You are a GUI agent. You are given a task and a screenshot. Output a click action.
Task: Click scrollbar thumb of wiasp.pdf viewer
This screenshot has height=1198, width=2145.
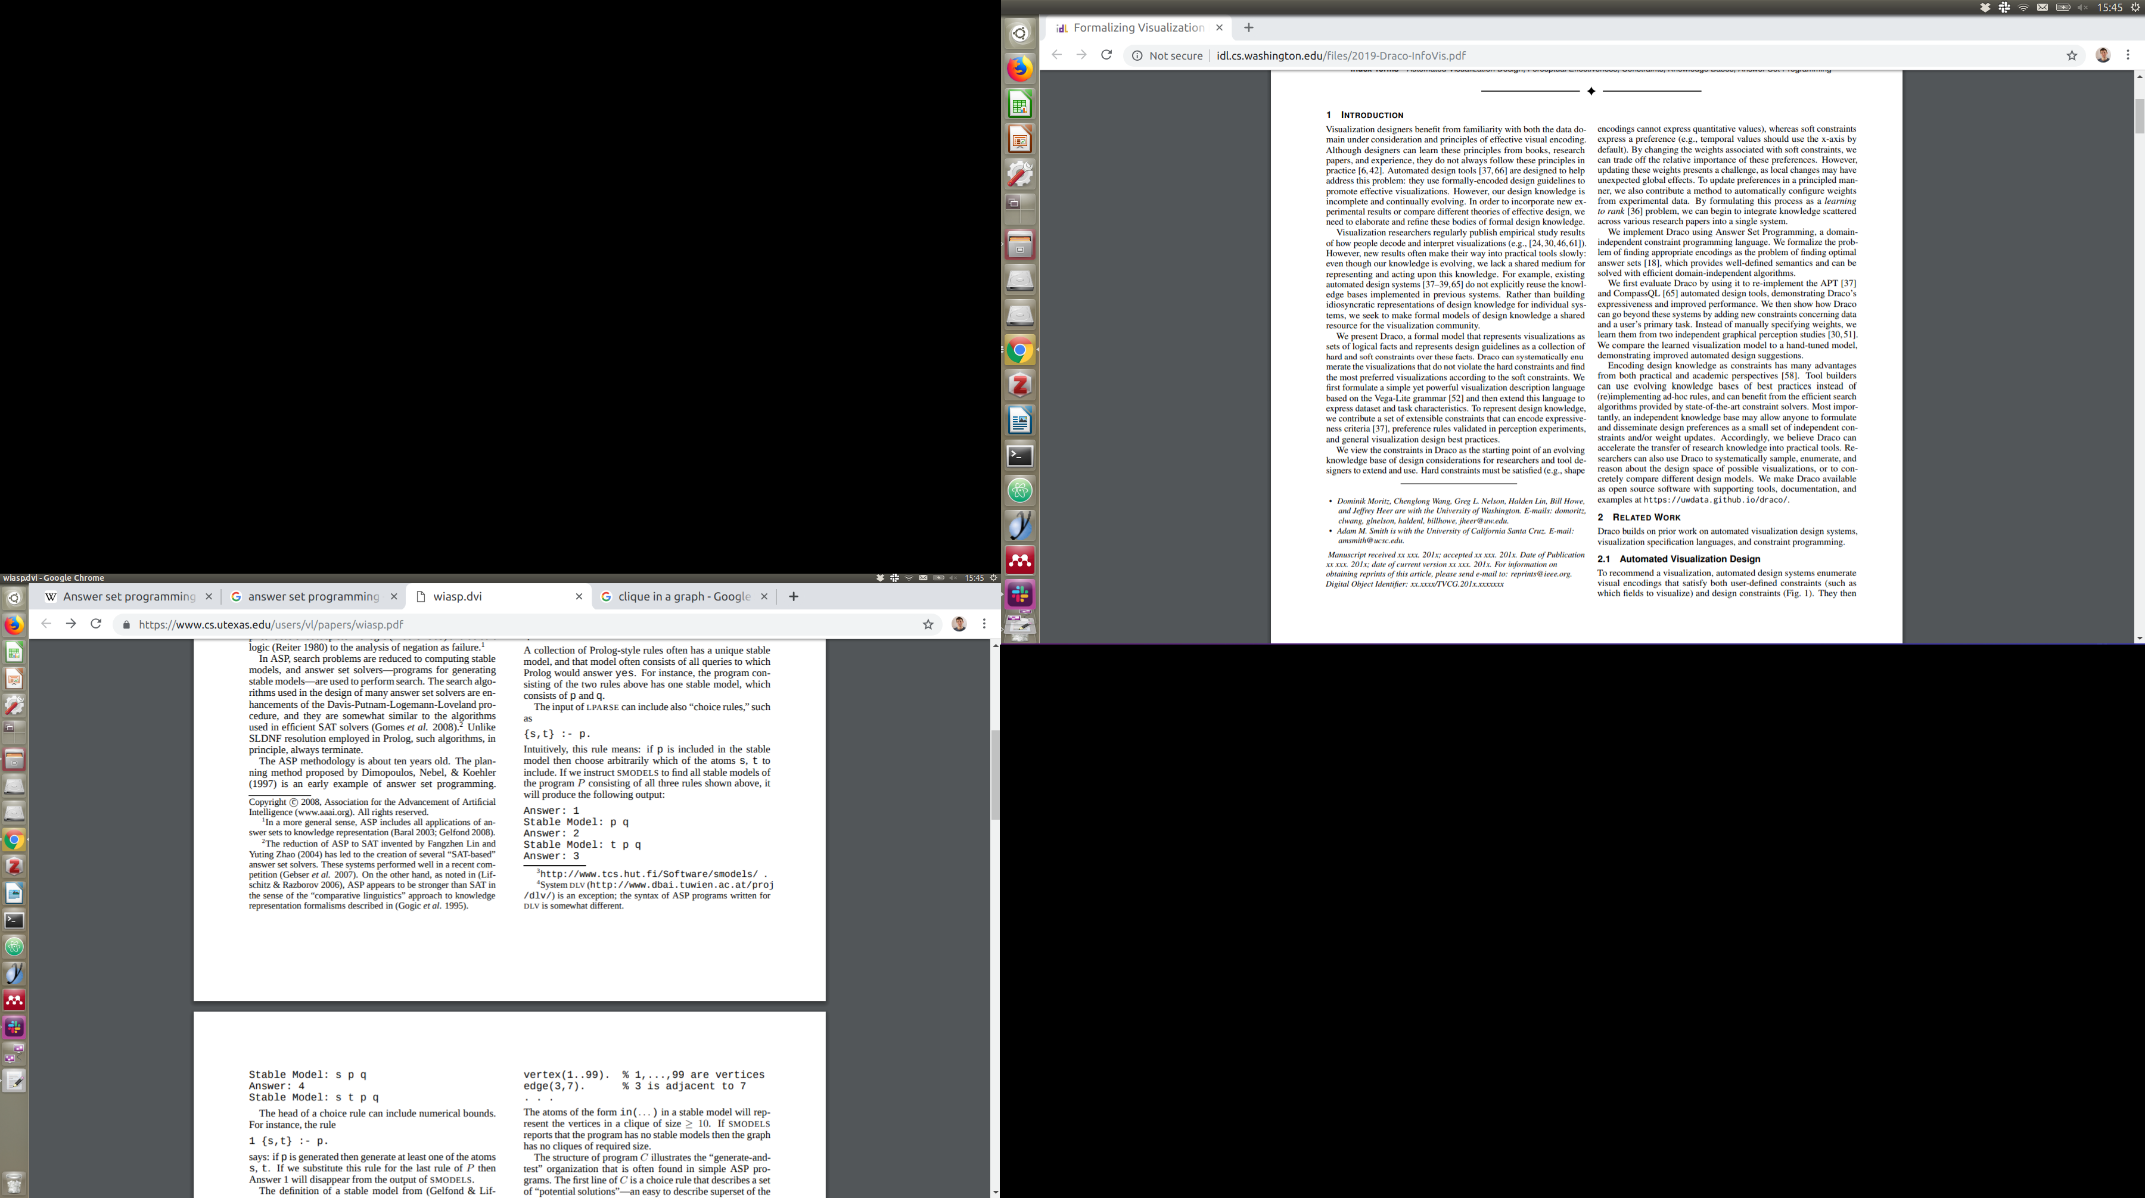(x=994, y=774)
